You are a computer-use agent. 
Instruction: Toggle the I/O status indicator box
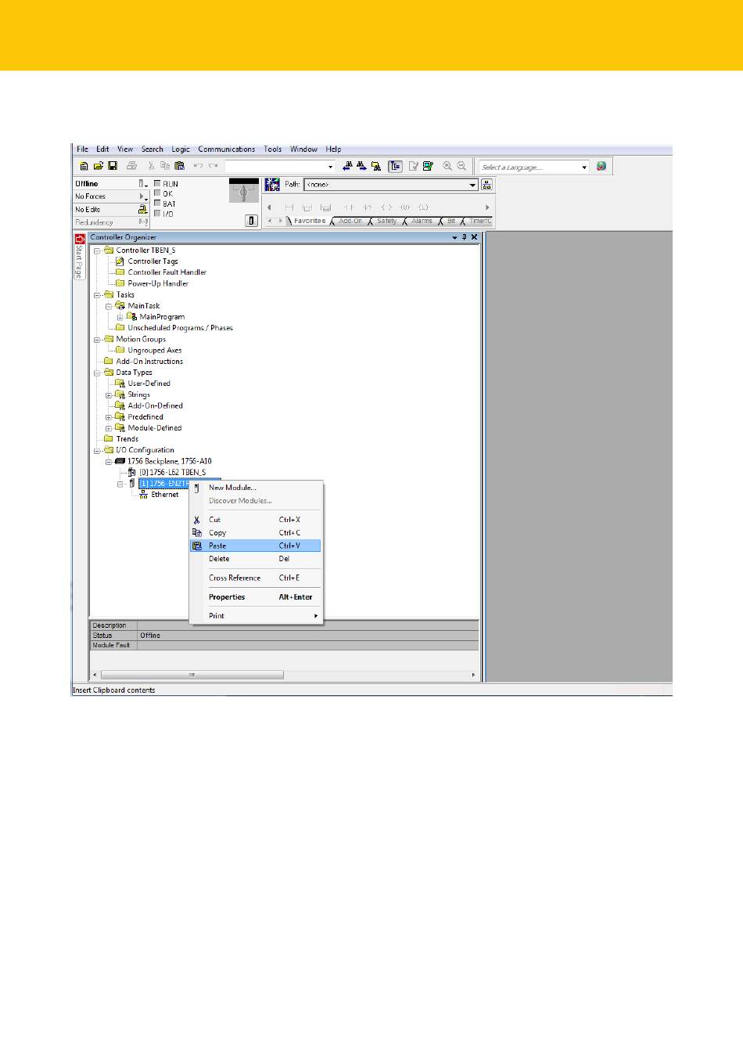click(x=157, y=213)
